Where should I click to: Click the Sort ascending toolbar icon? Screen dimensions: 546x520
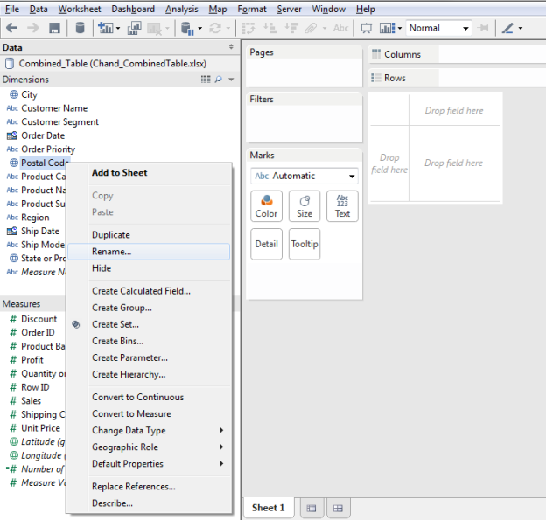(x=269, y=28)
